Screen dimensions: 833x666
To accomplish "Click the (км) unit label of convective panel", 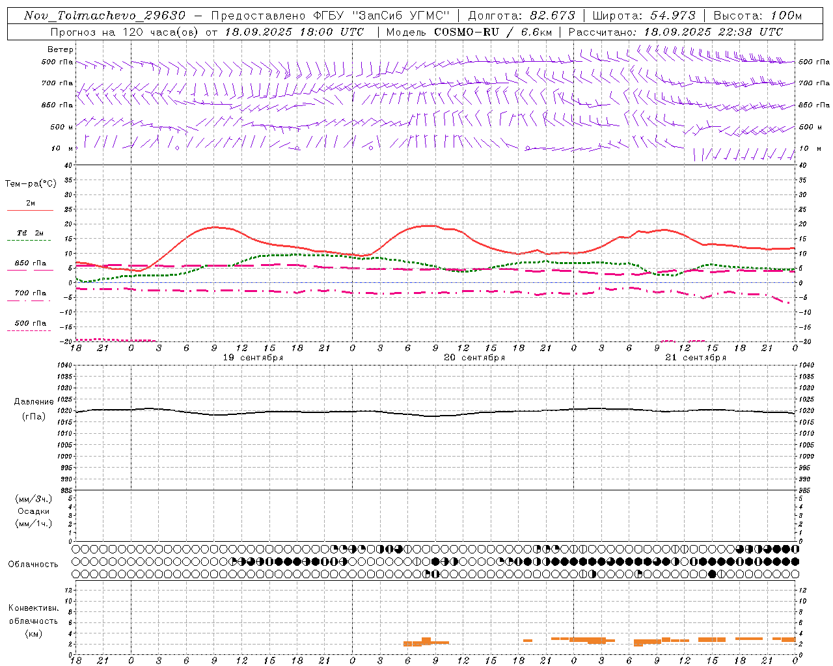I will [x=33, y=633].
